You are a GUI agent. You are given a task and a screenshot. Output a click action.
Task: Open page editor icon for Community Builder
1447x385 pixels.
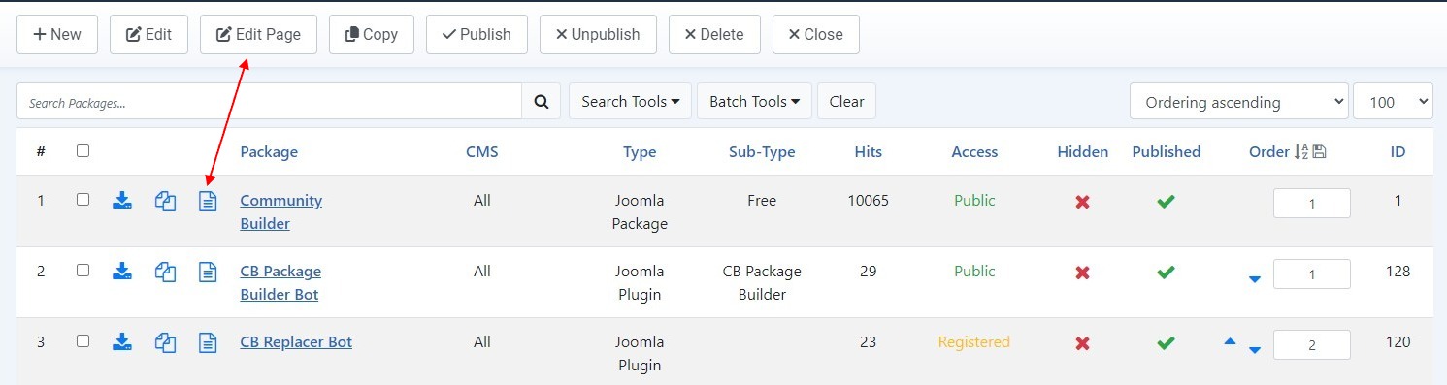point(208,201)
